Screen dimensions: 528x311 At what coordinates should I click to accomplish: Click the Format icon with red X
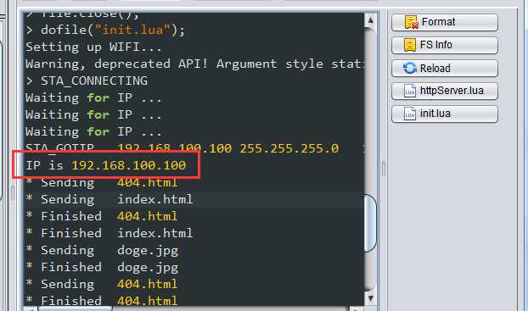[x=411, y=22]
